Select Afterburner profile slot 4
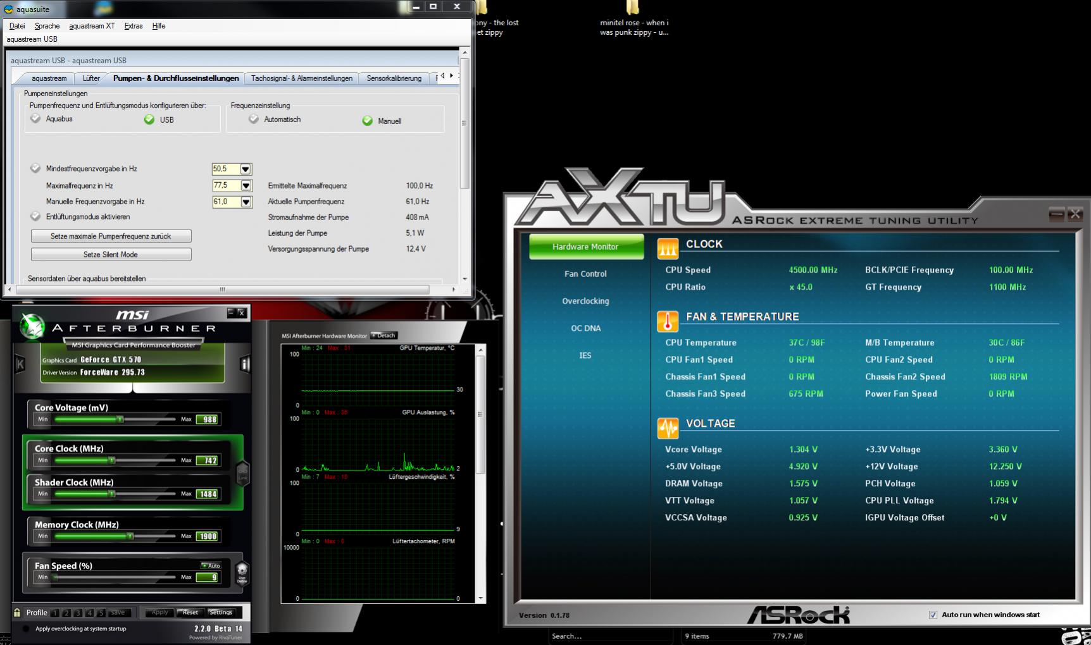The image size is (1091, 645). [89, 613]
